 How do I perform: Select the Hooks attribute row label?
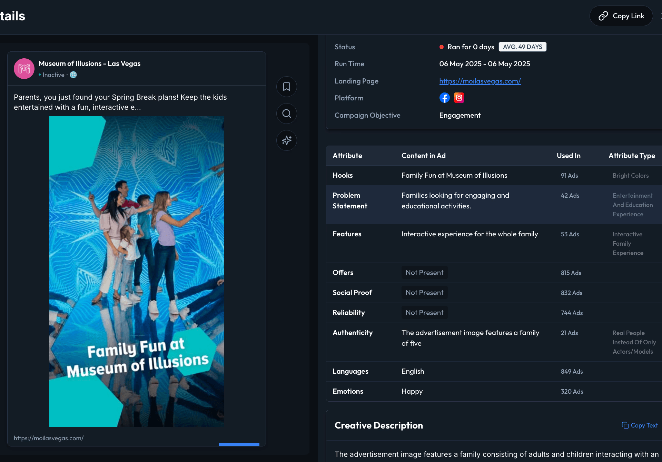343,175
